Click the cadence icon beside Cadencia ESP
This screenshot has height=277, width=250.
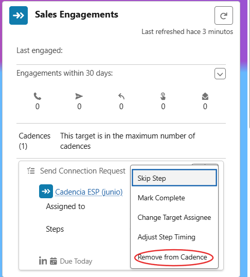click(x=46, y=192)
